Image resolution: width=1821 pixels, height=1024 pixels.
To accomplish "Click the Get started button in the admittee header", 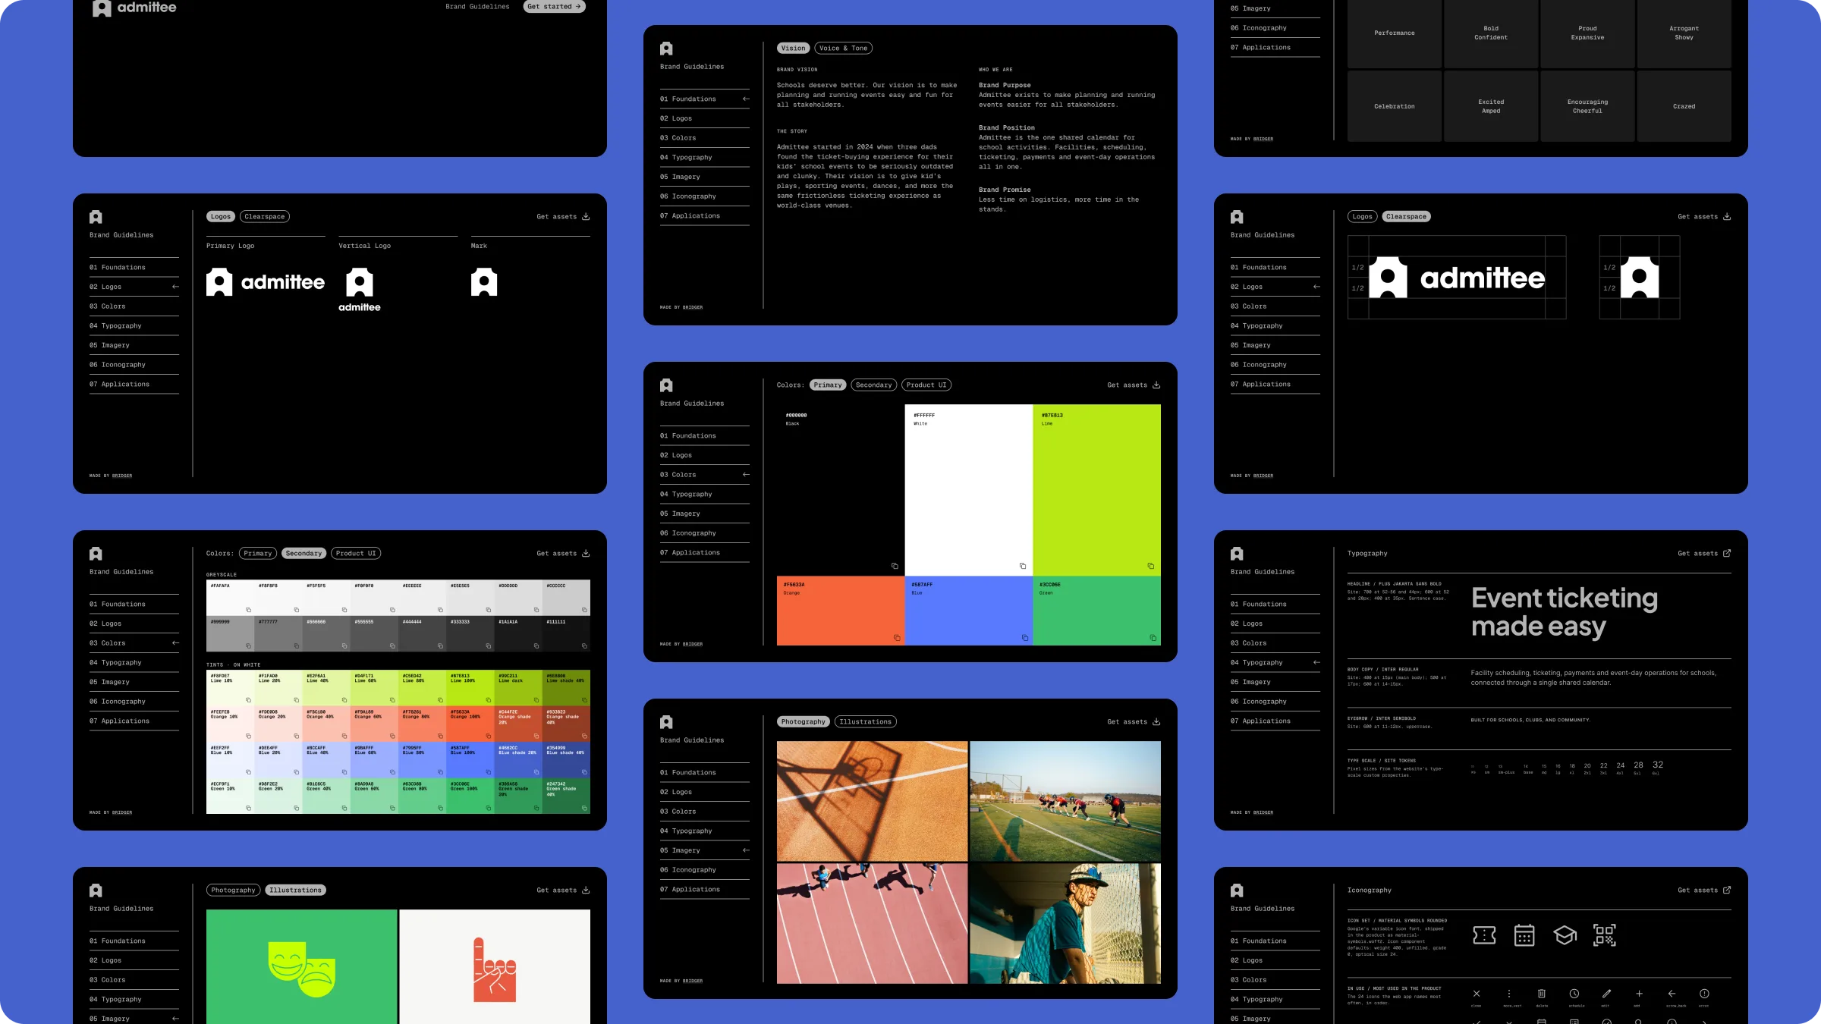I will tap(554, 7).
